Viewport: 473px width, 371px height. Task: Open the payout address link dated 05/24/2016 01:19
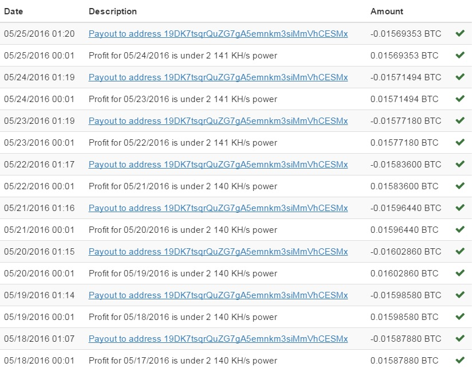click(x=218, y=77)
